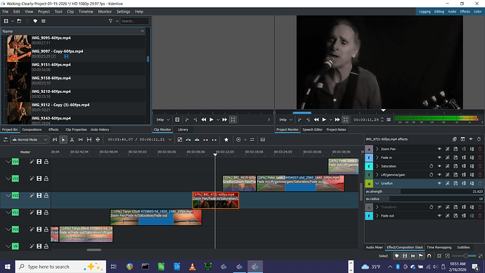The image size is (485, 273).
Task: Click the filter funnel icon in project bin
Action: [110, 21]
